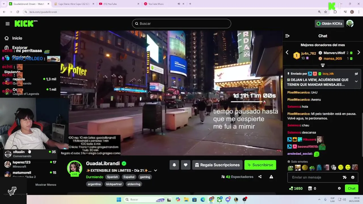Viewport: 363px width, 204px height.
Task: Expand the top donors leaderboard
Action: tap(323, 65)
